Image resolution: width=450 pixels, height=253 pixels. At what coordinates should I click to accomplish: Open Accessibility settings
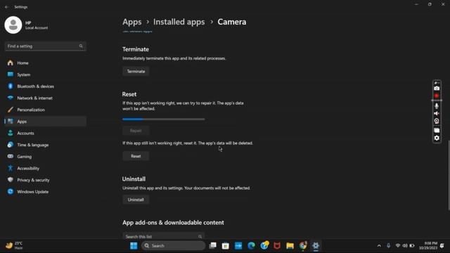pyautogui.click(x=45, y=169)
